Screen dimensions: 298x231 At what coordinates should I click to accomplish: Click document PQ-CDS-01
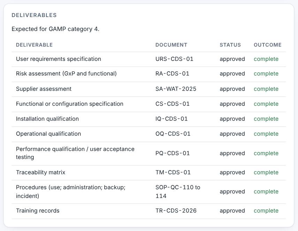click(x=173, y=153)
